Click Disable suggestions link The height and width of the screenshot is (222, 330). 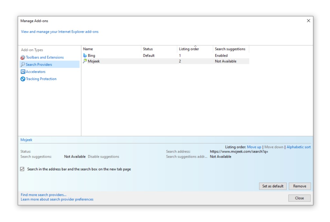(x=103, y=156)
